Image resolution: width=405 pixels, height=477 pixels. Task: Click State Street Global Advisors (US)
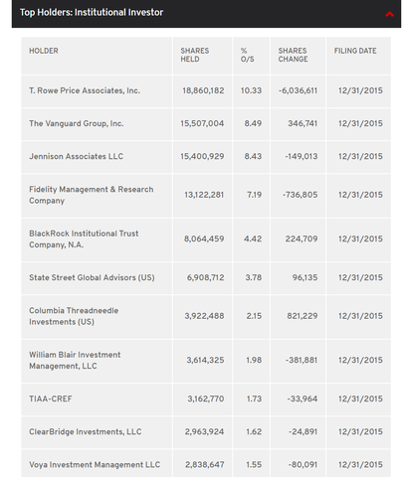point(92,277)
